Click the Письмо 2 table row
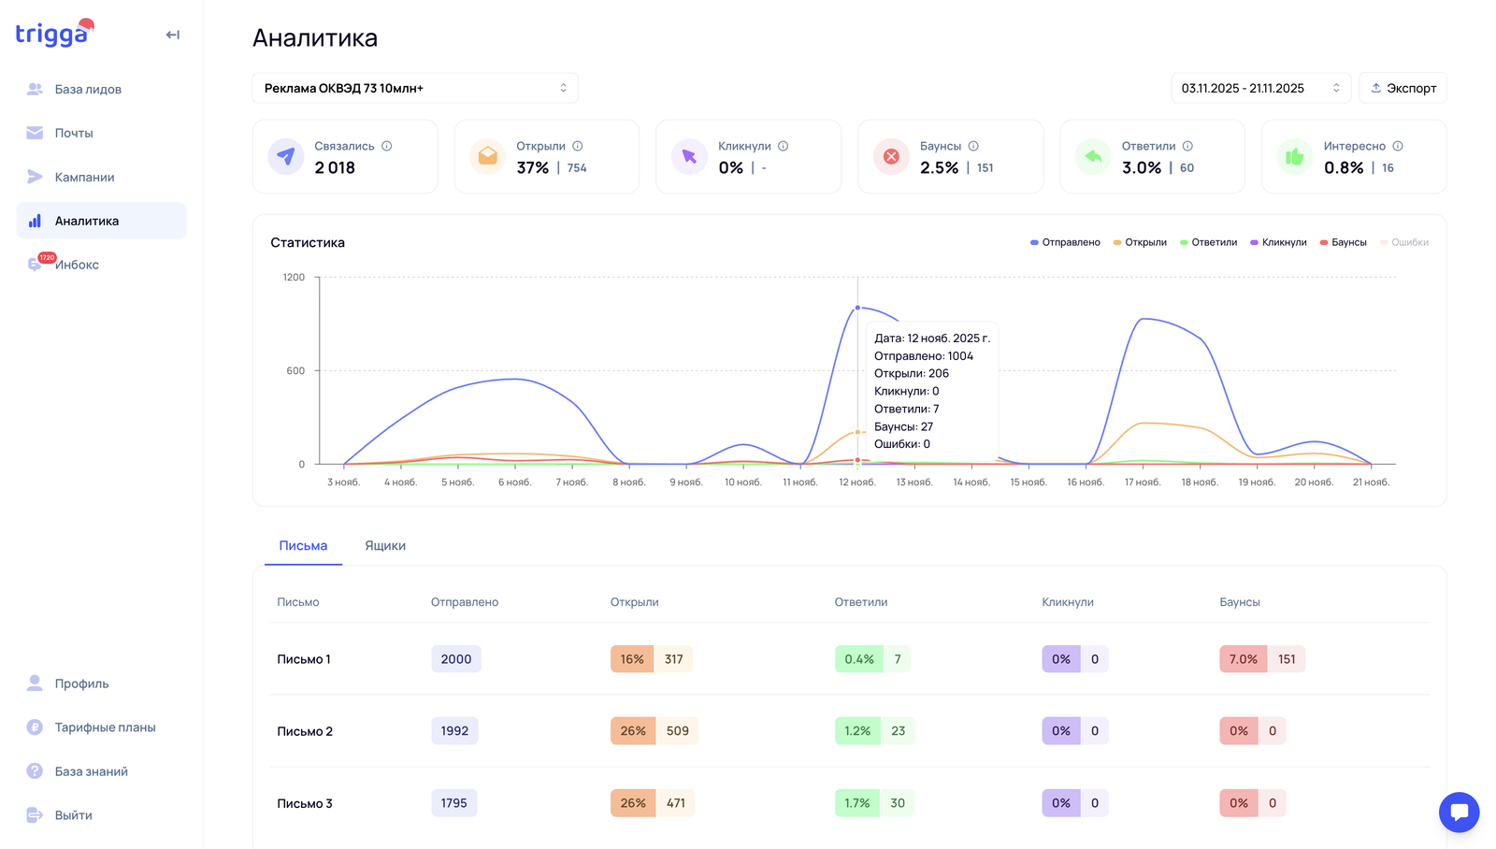The image size is (1496, 849). pyautogui.click(x=305, y=731)
